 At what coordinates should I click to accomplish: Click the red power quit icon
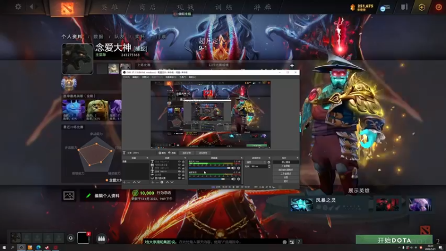(x=439, y=7)
